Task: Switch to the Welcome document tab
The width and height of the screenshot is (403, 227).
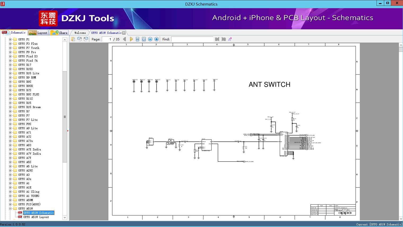Action: [80, 33]
